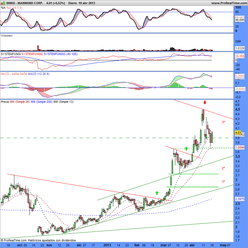This screenshot has width=248, height=248.
Task: Click the 4,01 (+5,53%) price change text
Action: (55, 3)
